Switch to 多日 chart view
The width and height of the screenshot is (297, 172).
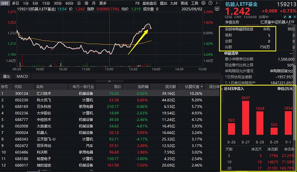[x=16, y=3]
